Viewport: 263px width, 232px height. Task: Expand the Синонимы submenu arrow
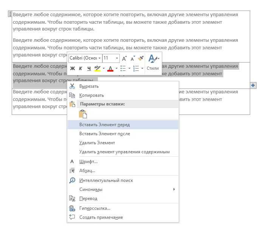click(174, 189)
